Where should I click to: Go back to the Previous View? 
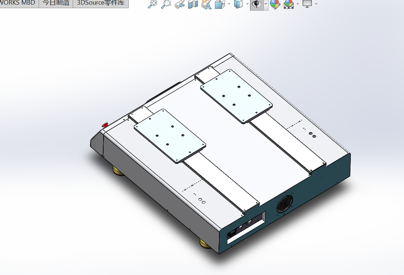pyautogui.click(x=179, y=4)
